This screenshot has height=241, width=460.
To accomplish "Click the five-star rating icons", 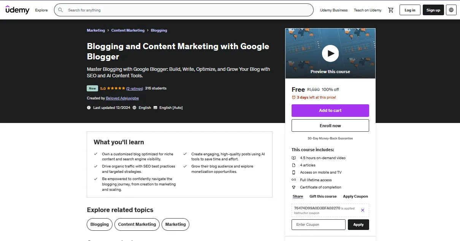I will coord(116,88).
